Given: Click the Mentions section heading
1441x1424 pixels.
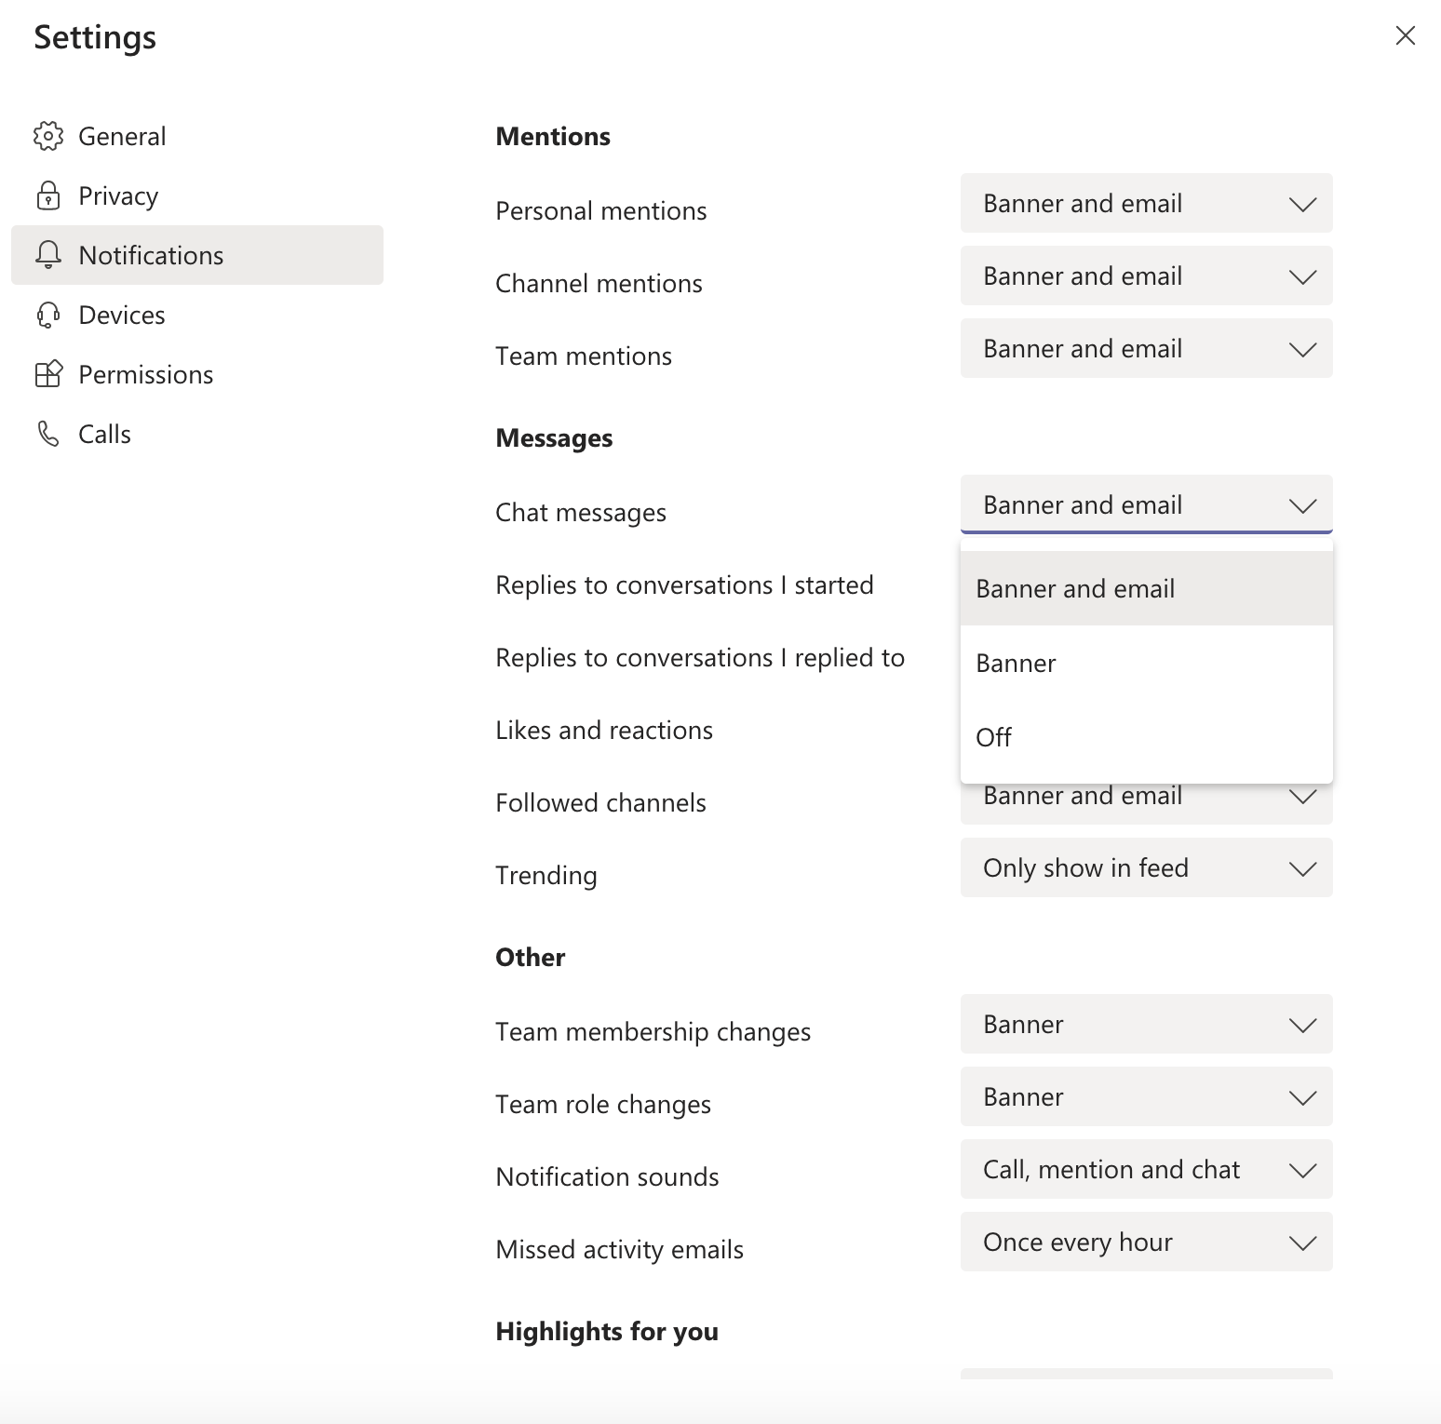Looking at the screenshot, I should pos(553,136).
